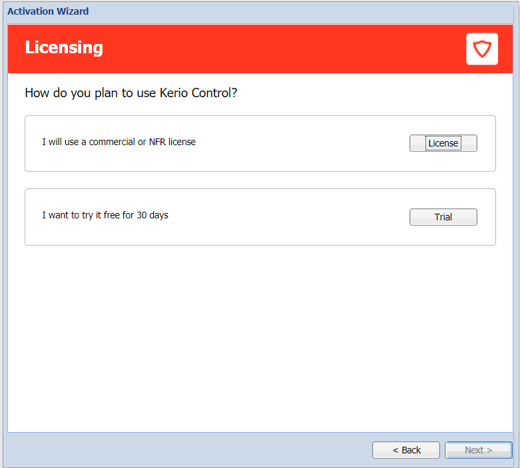
Task: Select 'I want to try it free for 30 days' text
Action: tap(105, 215)
